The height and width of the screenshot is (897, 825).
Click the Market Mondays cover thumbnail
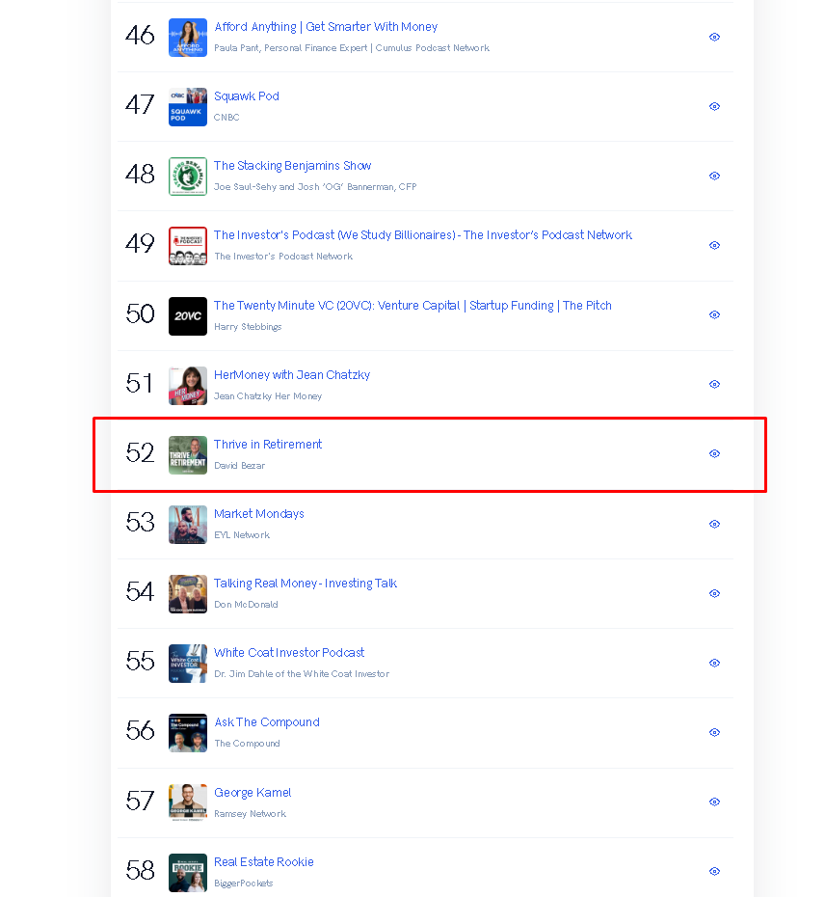click(x=188, y=525)
